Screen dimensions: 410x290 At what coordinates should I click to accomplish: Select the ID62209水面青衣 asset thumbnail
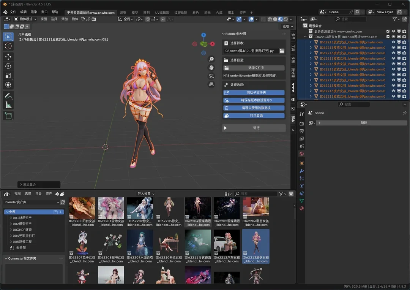[140, 242]
